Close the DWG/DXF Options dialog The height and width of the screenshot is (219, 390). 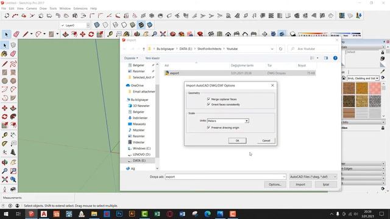click(x=272, y=85)
